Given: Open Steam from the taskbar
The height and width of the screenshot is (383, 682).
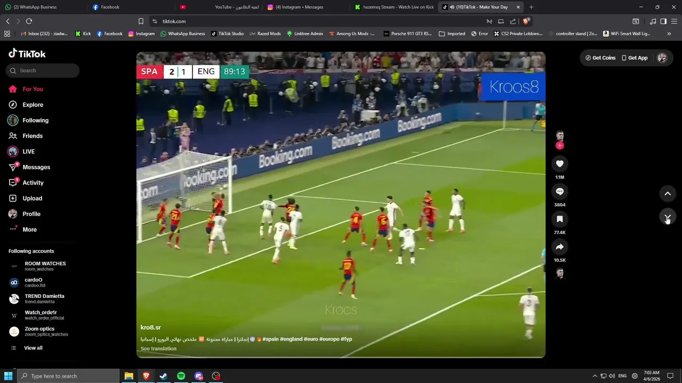Looking at the screenshot, I should click(164, 376).
